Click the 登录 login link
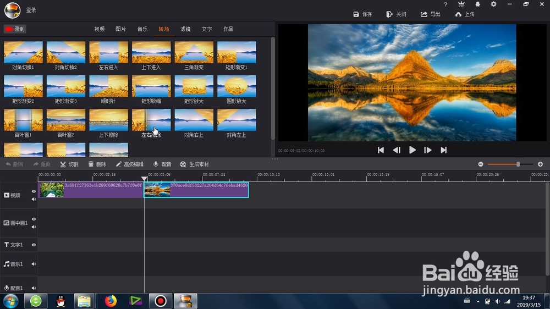This screenshot has height=309, width=550. click(x=31, y=10)
